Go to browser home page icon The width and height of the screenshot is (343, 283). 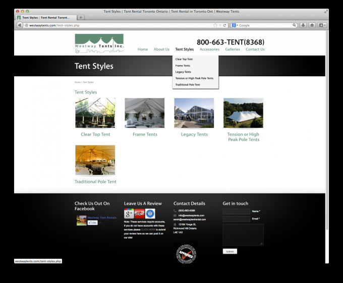[312, 25]
